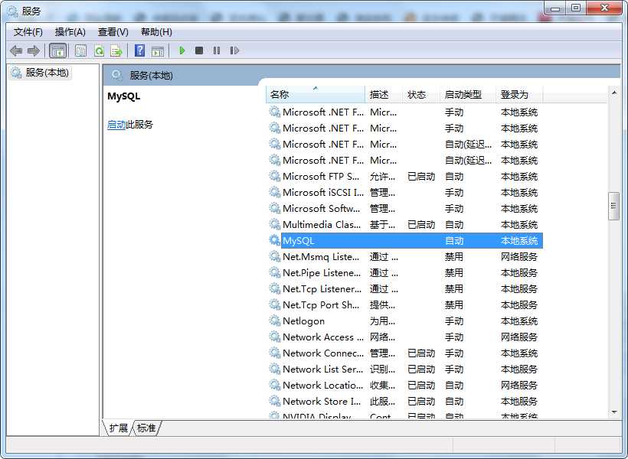Click 本地系统 in the Netlogon row

[519, 321]
